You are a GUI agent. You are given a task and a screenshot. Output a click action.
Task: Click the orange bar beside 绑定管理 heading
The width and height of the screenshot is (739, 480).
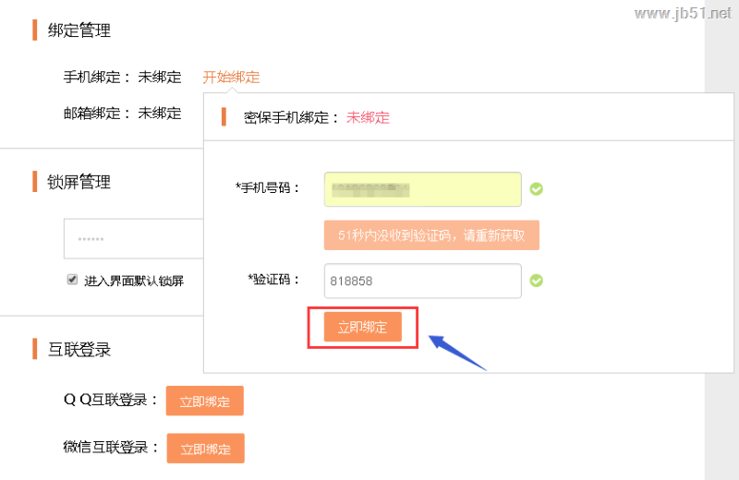[x=35, y=30]
